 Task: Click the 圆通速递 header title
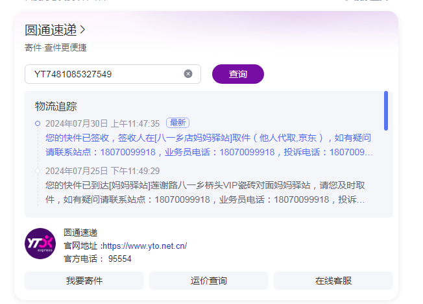[x=51, y=30]
